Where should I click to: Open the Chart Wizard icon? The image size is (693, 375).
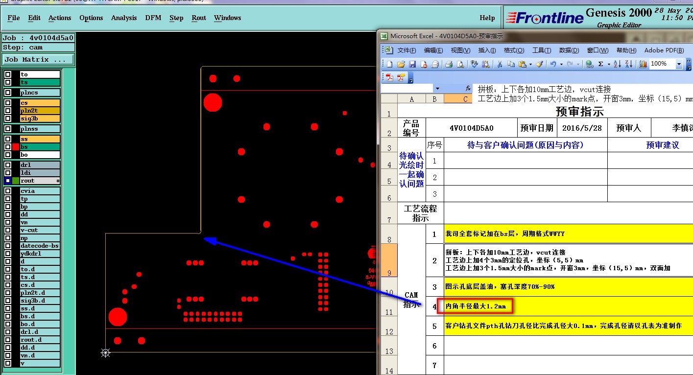coord(643,64)
